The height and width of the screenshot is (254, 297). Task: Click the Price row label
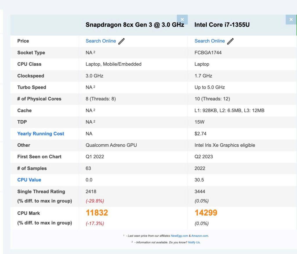[x=23, y=41]
